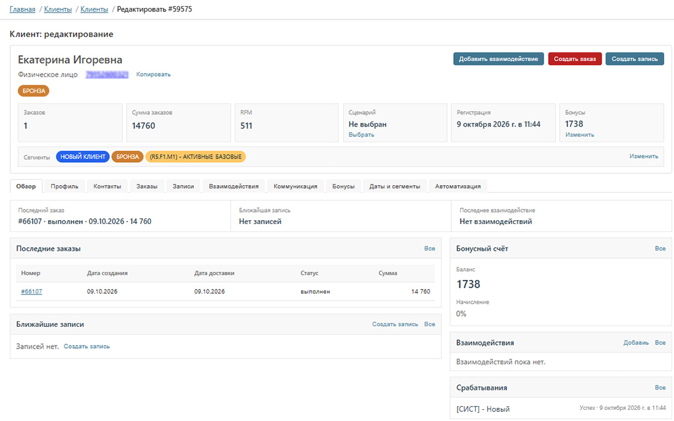Open the blurred phone number link
This screenshot has width=674, height=421.
coord(107,75)
